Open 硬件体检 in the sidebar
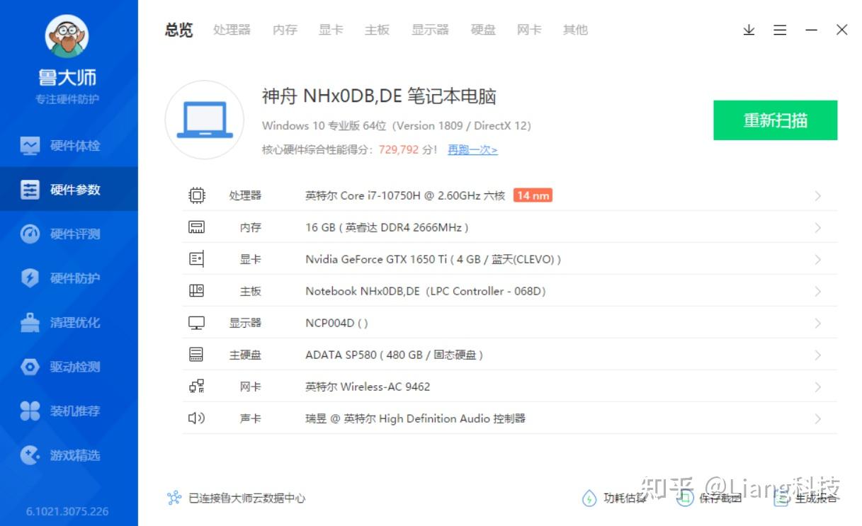The image size is (862, 526). point(69,146)
